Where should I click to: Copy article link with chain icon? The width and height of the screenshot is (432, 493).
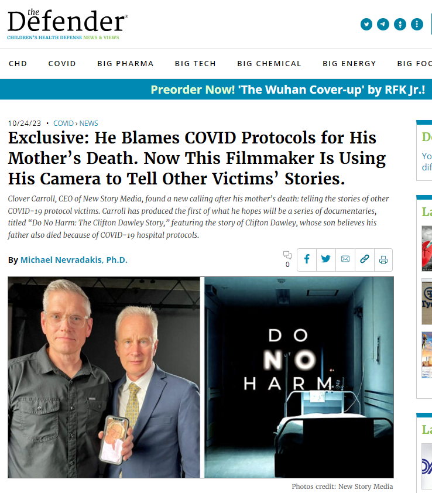coord(365,260)
